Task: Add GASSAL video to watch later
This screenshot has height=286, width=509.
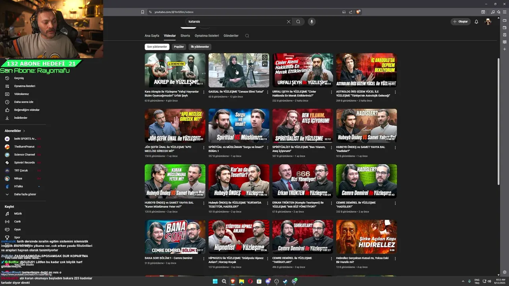Action: [x=265, y=58]
